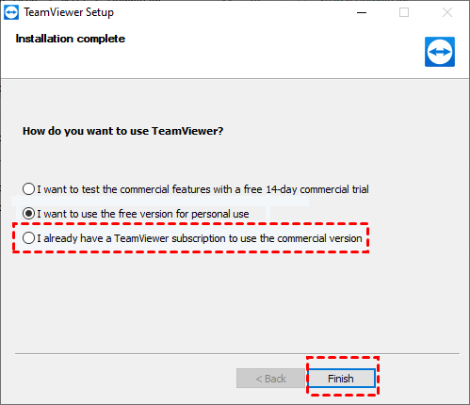470x405 pixels.
Task: Click the separator line above the Finish button
Action: pyautogui.click(x=237, y=353)
